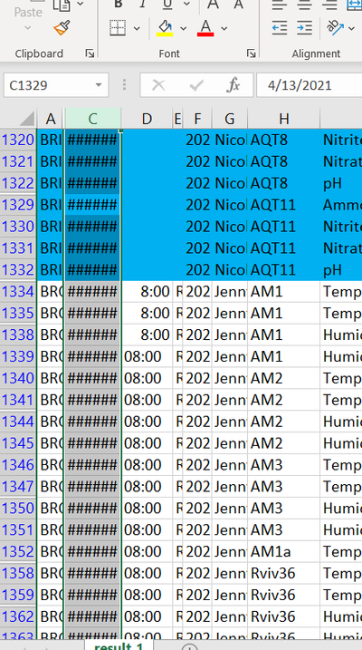Open the underline style dropdown
This screenshot has height=650, width=362.
(186, 5)
